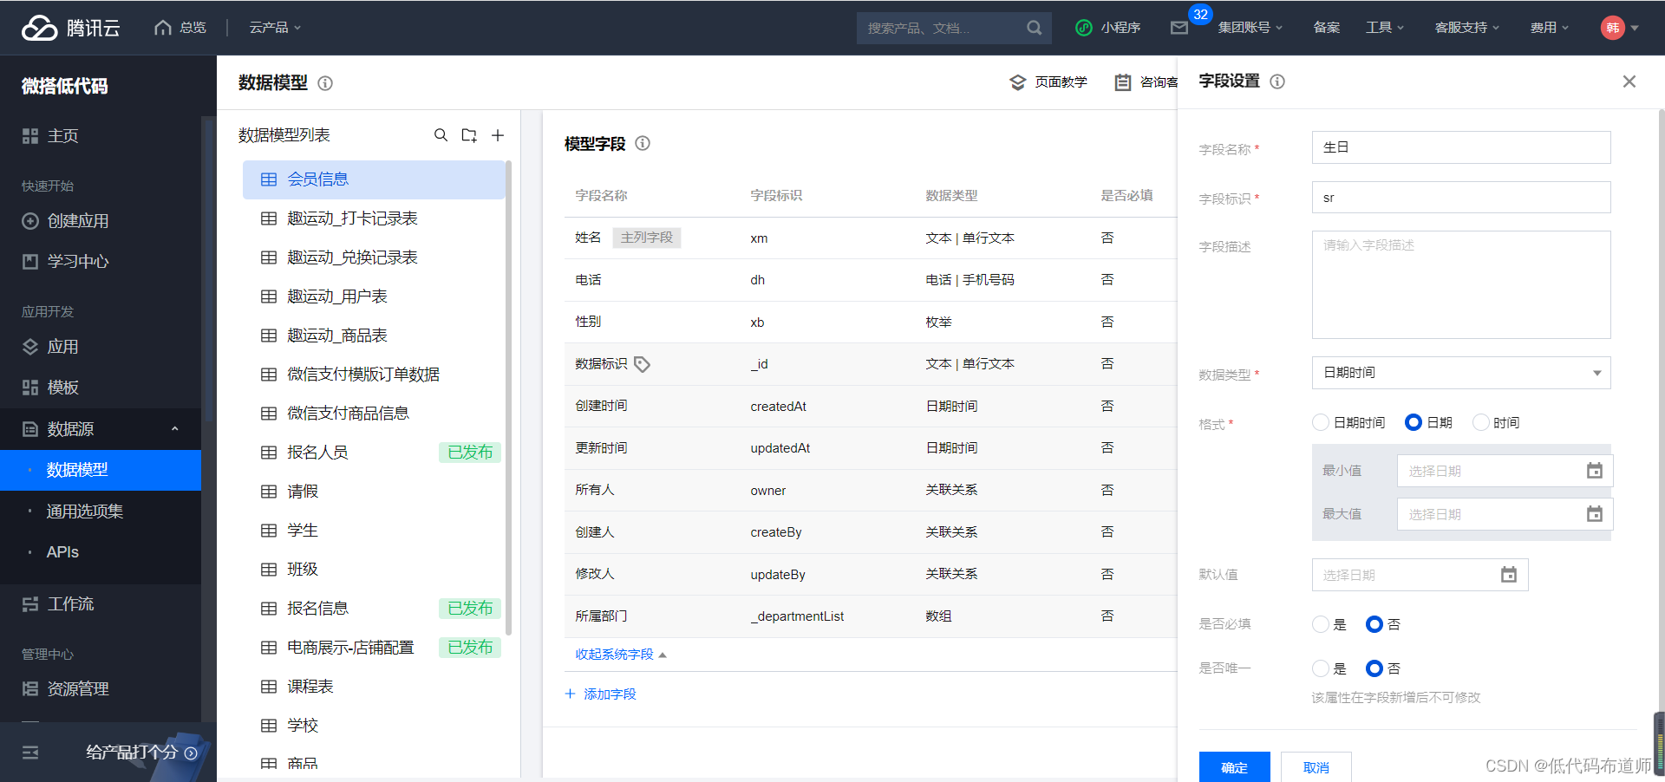This screenshot has height=782, width=1665.
Task: Click 确定 to confirm field
Action: pos(1234,766)
